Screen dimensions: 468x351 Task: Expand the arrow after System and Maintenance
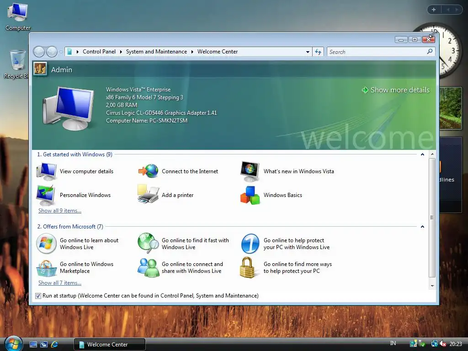[192, 52]
